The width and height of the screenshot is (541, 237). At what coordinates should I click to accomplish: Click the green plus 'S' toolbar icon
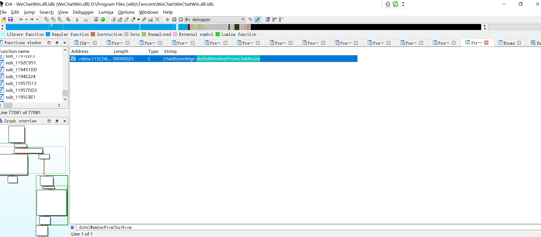coord(133,19)
